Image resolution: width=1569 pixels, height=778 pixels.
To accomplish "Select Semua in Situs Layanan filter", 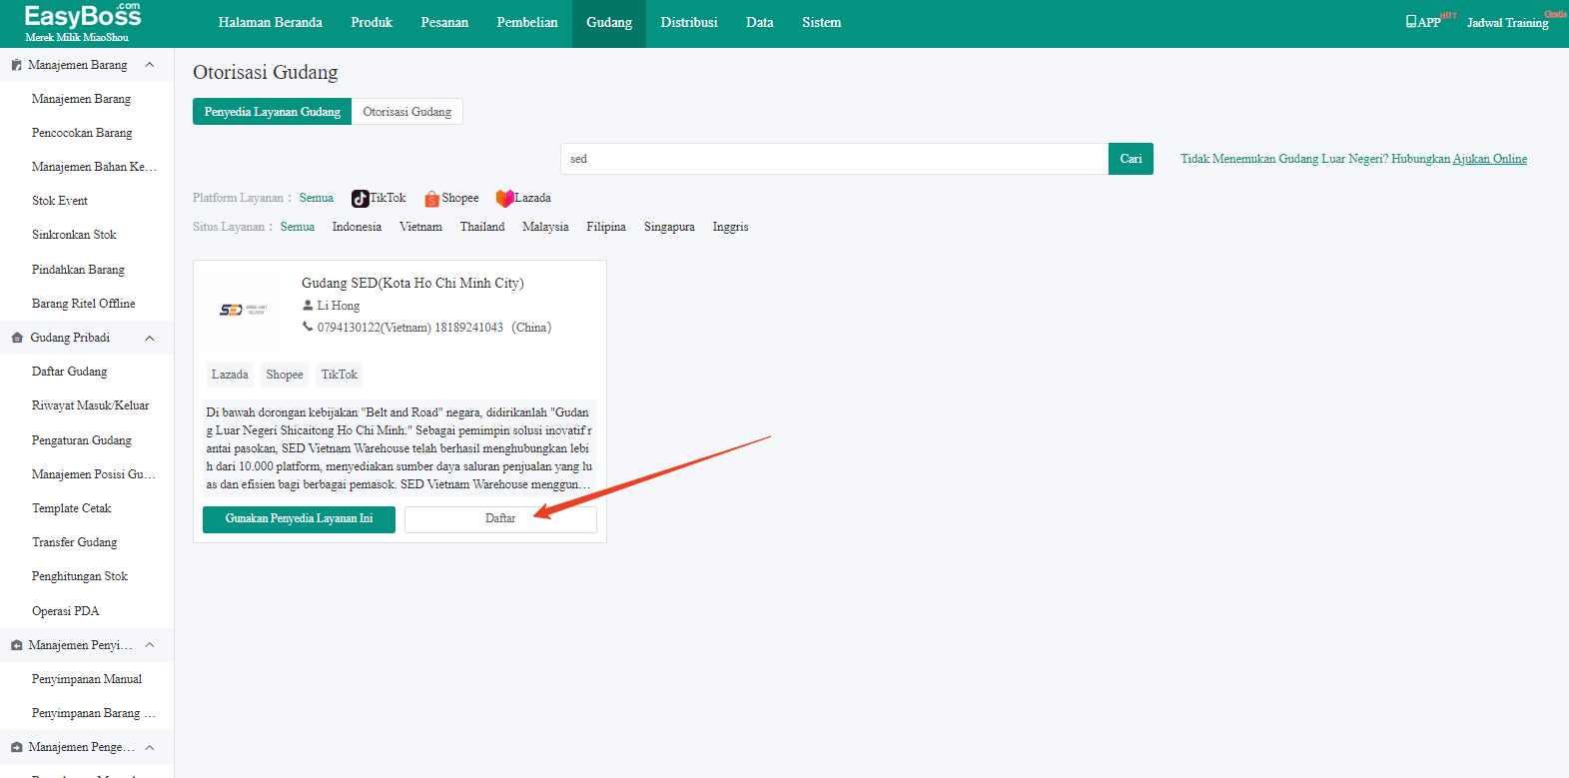I will tap(298, 227).
